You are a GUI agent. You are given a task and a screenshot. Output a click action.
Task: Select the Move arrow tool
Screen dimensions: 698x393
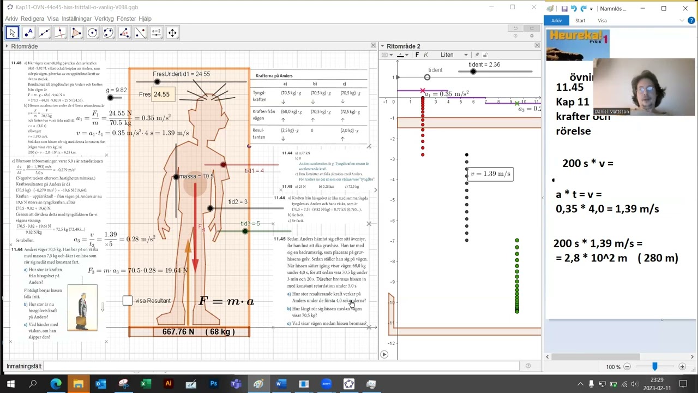point(12,33)
